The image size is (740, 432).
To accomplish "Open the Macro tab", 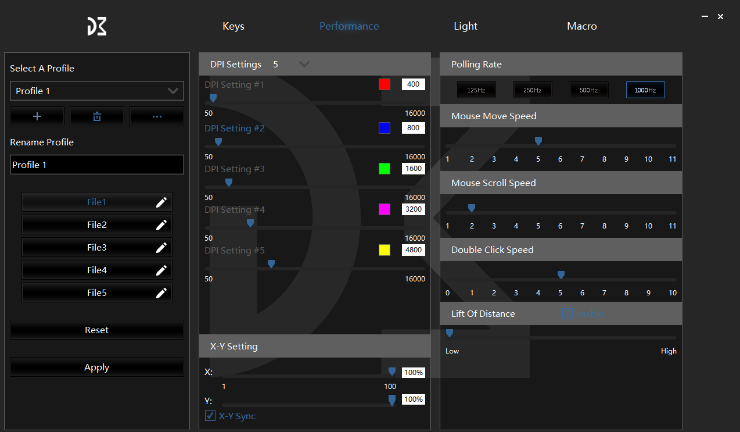I will point(581,26).
